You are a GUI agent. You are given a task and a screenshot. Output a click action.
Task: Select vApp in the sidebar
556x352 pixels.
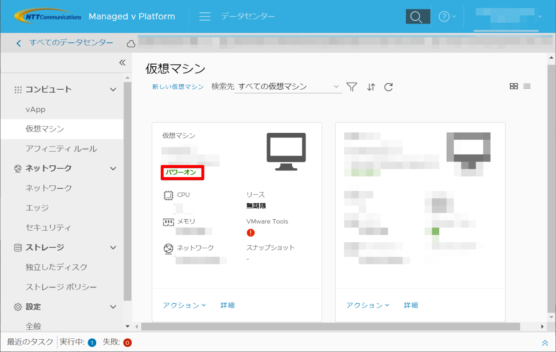pos(35,109)
